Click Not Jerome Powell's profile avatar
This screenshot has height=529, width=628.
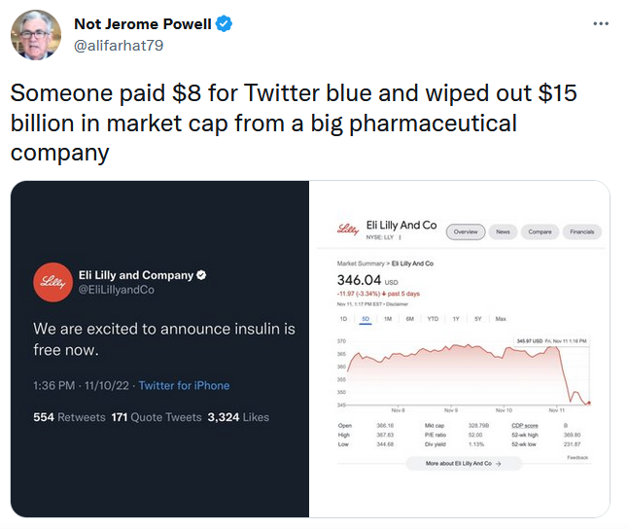pos(35,36)
